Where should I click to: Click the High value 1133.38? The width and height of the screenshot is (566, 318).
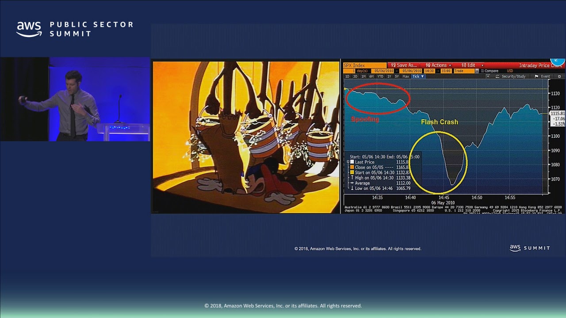click(x=403, y=178)
